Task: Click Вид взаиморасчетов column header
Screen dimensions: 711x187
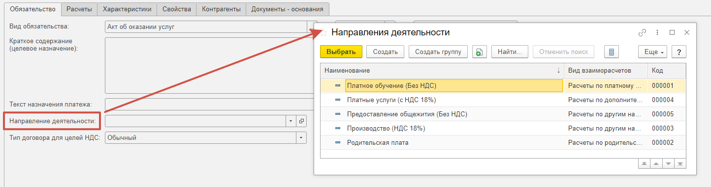Action: tap(606, 71)
